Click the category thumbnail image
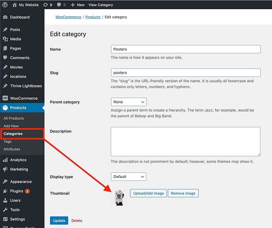Image resolution: width=272 pixels, height=228 pixels. pos(119,197)
